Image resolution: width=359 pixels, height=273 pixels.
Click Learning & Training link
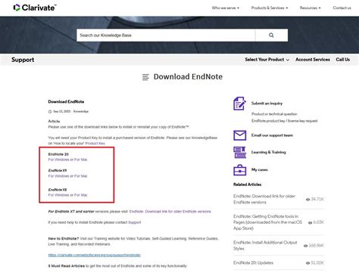(x=269, y=152)
